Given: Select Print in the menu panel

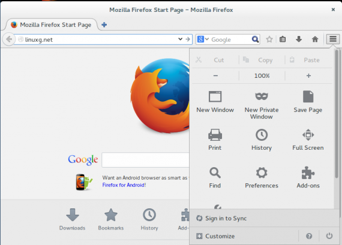Looking at the screenshot, I should click(215, 140).
